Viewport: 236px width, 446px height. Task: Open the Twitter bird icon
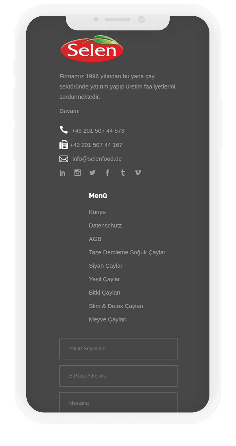tap(92, 172)
